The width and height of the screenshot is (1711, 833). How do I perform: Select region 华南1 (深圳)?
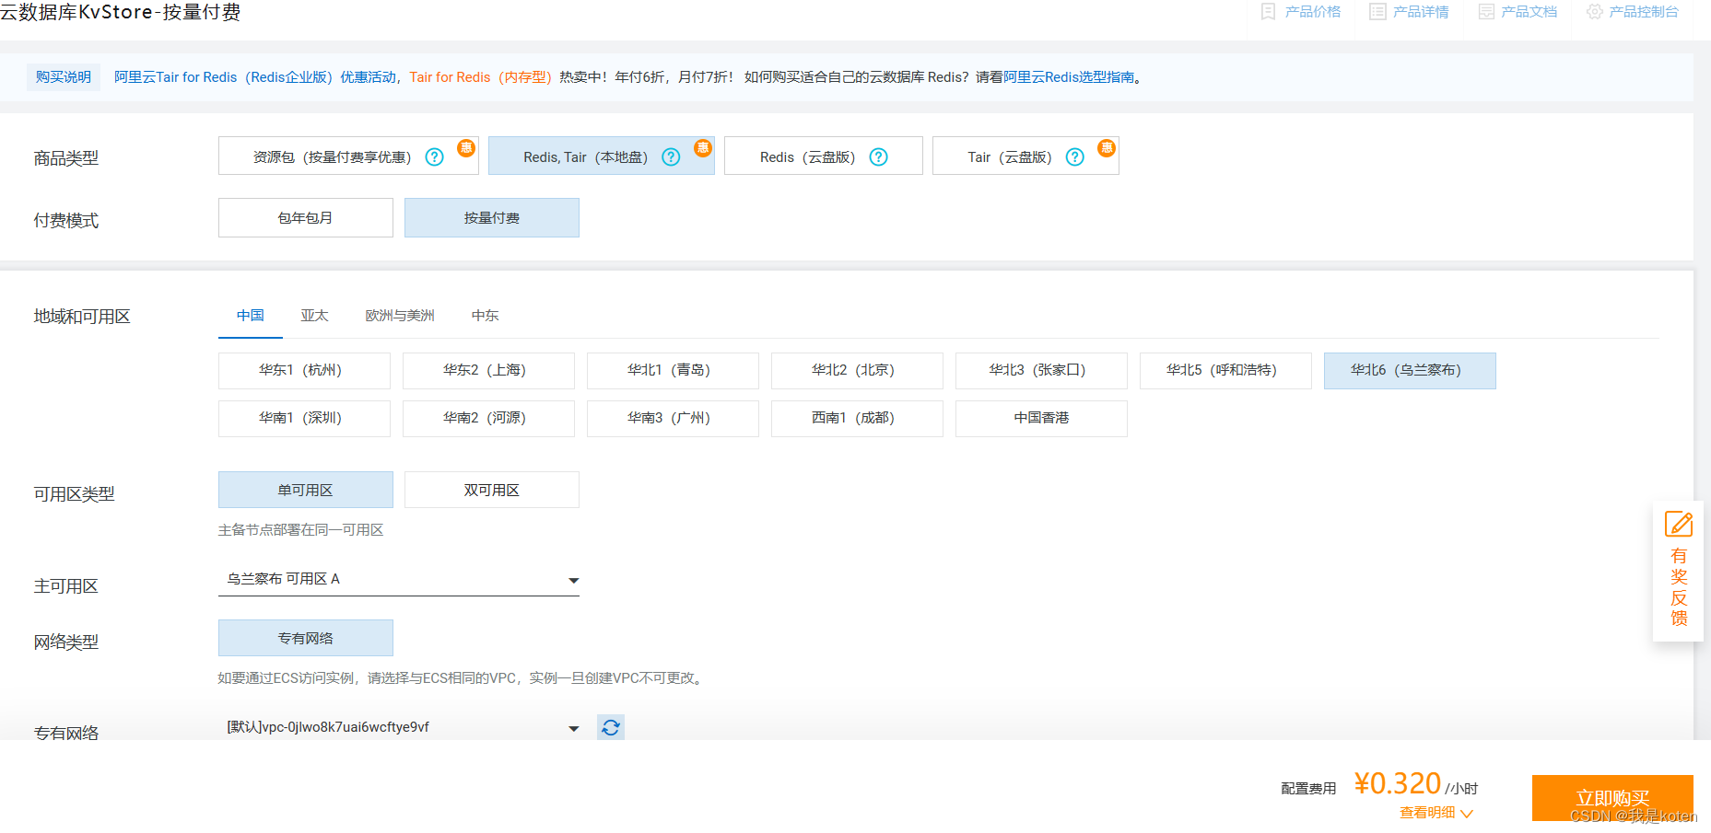tap(304, 418)
